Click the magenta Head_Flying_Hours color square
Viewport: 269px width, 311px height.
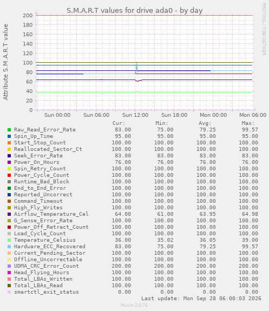point(9,273)
